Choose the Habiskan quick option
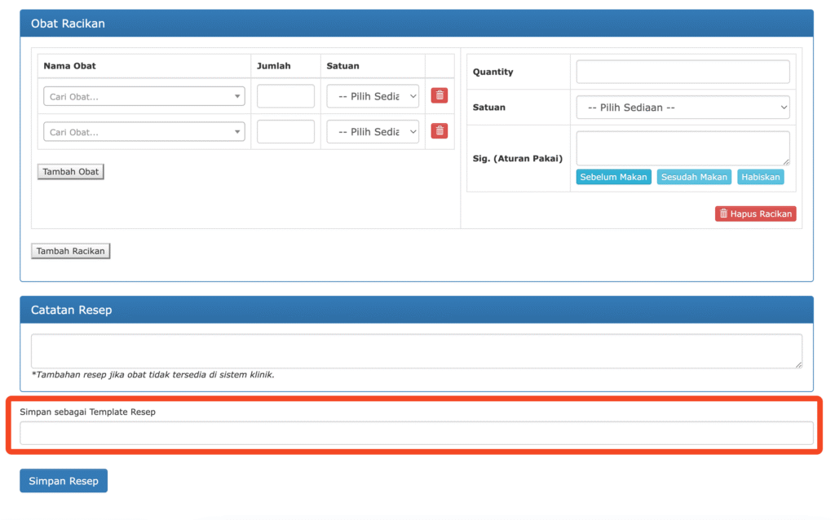Viewport: 835px width, 520px height. tap(760, 177)
